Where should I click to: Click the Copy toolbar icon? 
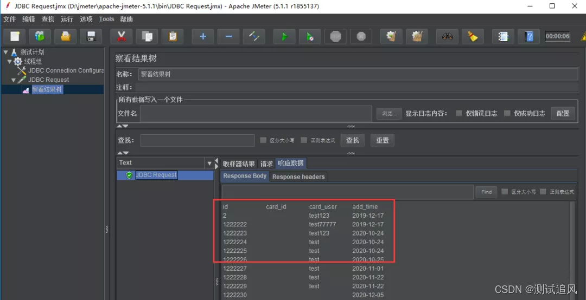point(147,36)
